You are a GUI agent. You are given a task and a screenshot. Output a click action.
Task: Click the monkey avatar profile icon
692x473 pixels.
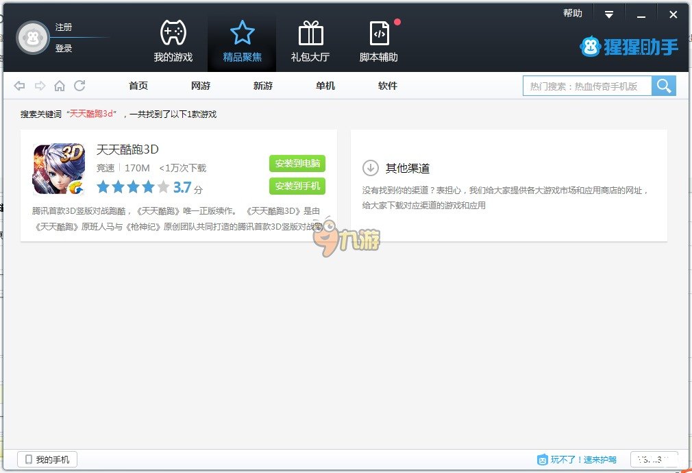pyautogui.click(x=33, y=38)
